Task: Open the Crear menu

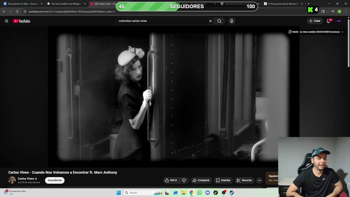Action: (315, 21)
